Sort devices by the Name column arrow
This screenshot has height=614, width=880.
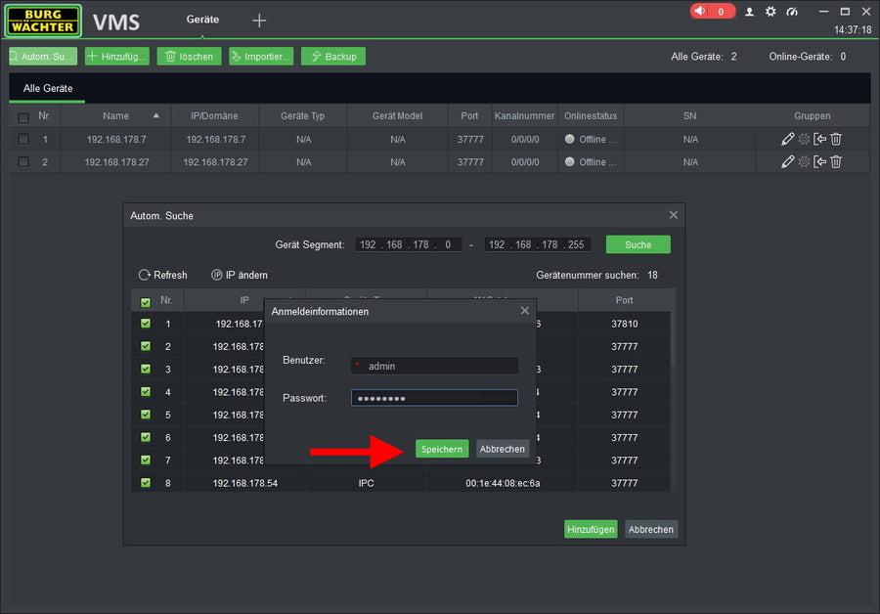(x=155, y=116)
